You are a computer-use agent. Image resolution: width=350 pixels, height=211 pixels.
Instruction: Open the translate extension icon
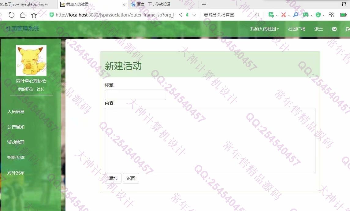coord(271,15)
